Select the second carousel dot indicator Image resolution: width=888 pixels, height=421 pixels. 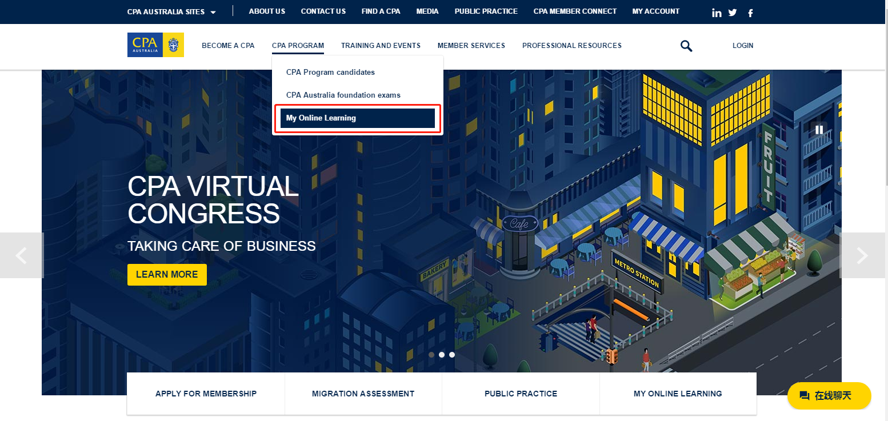(x=442, y=355)
